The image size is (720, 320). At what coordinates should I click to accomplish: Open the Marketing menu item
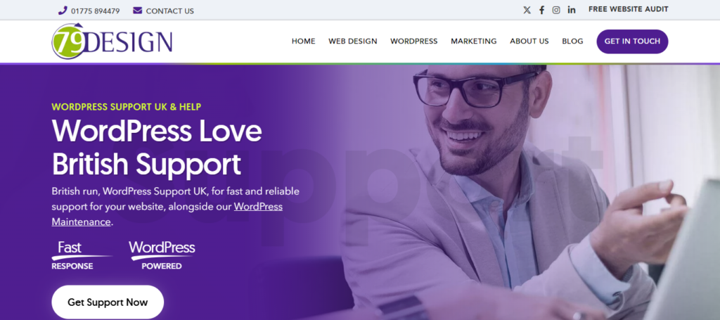(x=473, y=41)
